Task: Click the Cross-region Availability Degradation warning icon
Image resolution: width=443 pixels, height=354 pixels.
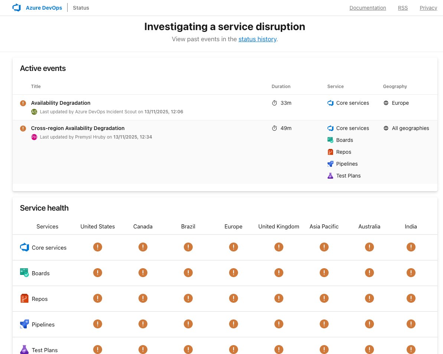Action: pyautogui.click(x=23, y=128)
